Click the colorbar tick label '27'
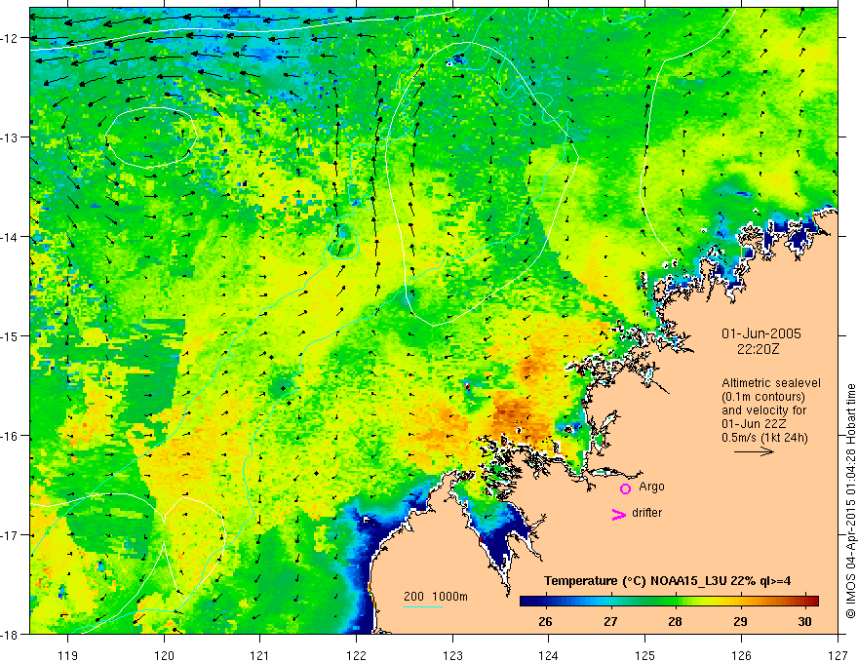Viewport: 858px width, 663px height. coord(610,621)
